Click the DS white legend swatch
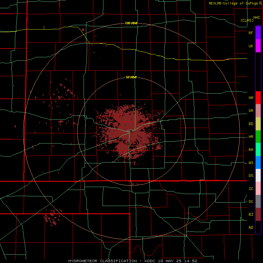The width and height of the screenshot is (263, 263). (258, 175)
